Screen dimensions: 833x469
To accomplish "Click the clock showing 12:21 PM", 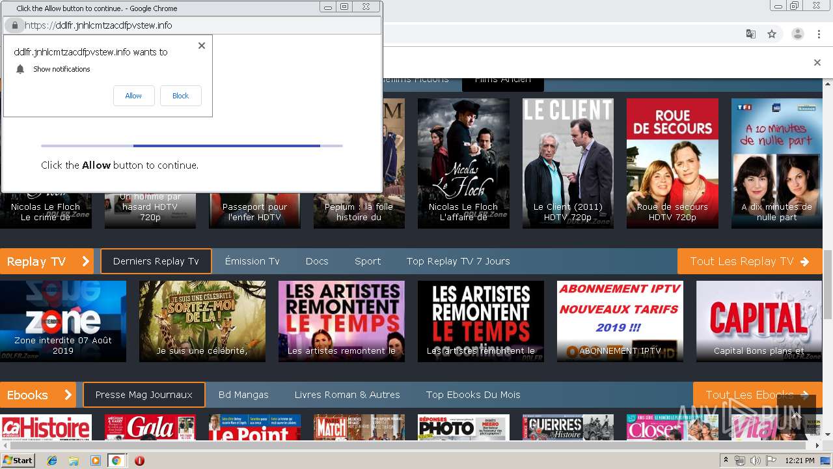I will pyautogui.click(x=800, y=461).
